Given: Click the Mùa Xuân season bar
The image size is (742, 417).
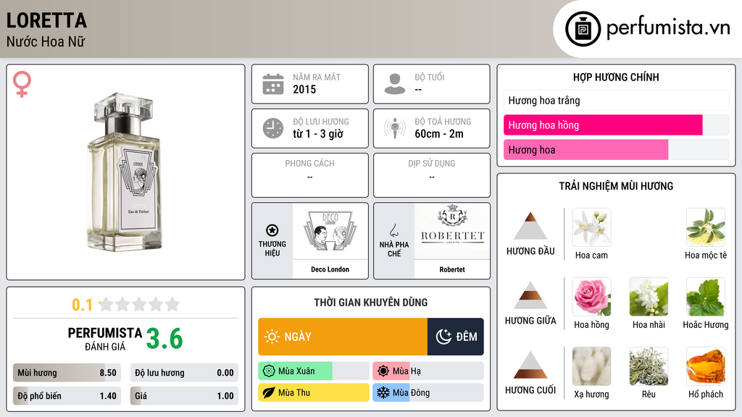Looking at the screenshot, I should 313,371.
